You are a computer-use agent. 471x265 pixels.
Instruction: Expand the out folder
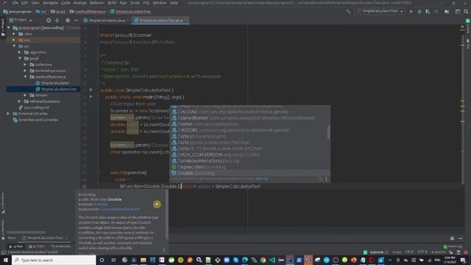pos(14,40)
